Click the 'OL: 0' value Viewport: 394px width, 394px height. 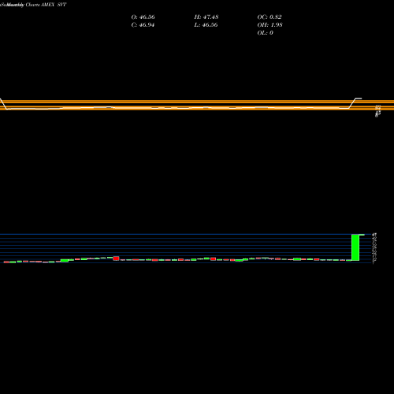[x=265, y=33]
